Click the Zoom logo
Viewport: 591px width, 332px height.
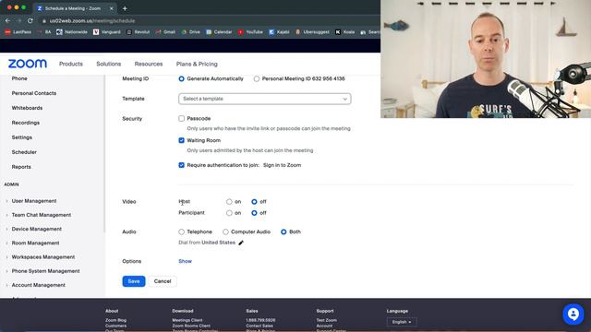pos(28,64)
